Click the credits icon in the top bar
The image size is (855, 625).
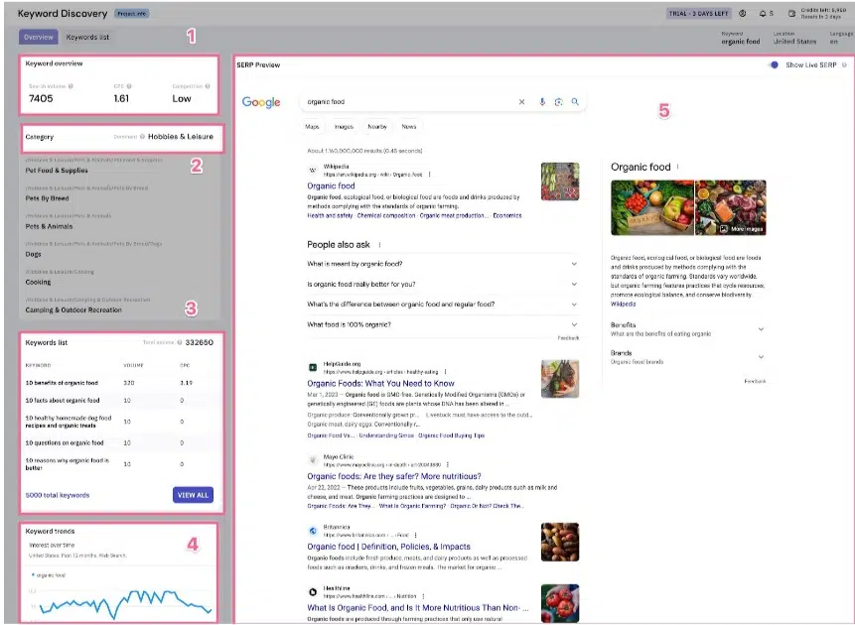click(x=792, y=13)
